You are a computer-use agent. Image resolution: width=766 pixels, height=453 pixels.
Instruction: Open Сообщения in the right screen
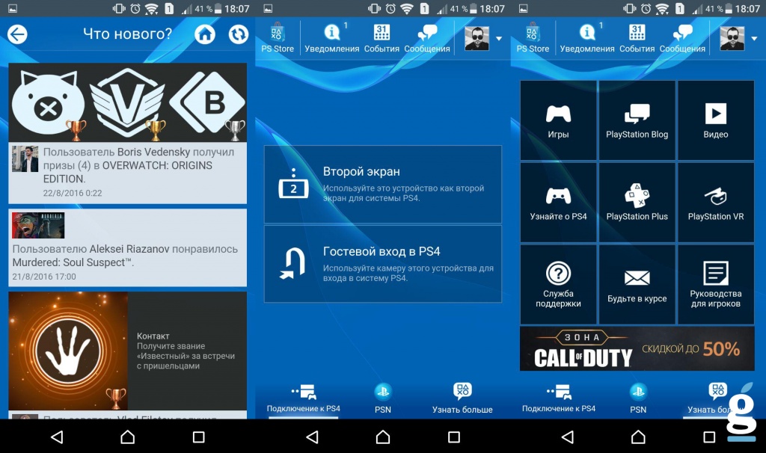(682, 38)
